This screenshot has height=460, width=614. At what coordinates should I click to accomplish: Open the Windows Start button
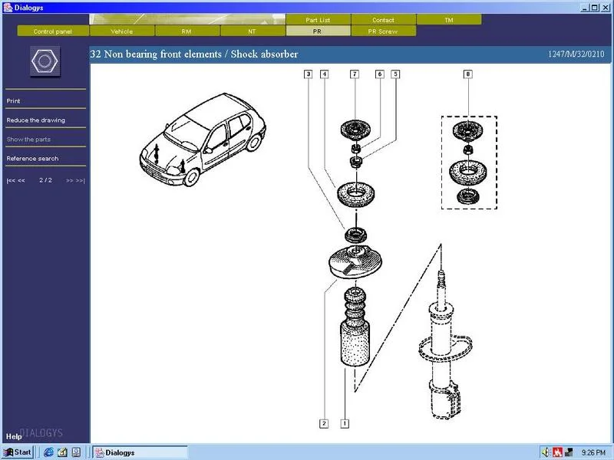click(x=18, y=452)
